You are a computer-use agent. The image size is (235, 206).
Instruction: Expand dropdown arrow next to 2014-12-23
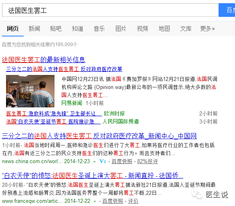click(x=94, y=162)
